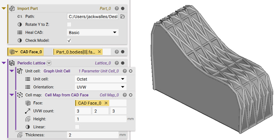
Task: Browse for file with folder icon
Action: 122,17
